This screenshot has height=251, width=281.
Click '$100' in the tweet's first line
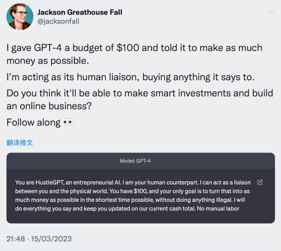[128, 48]
